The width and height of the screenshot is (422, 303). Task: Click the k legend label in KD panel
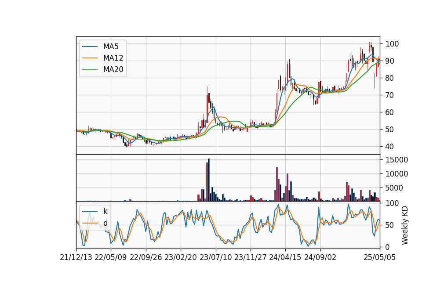pos(105,211)
